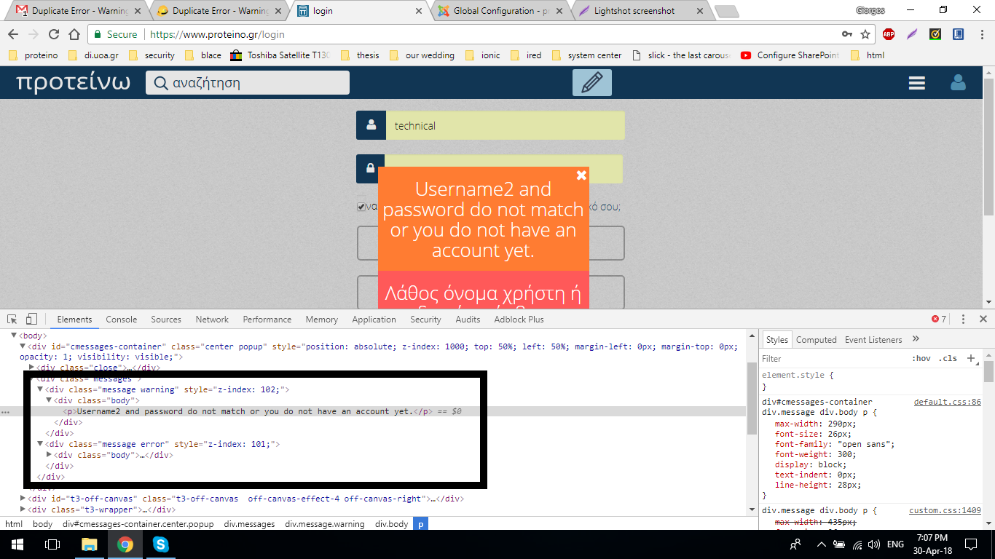Click the volume icon in tray
This screenshot has height=559, width=995.
pos(873,544)
